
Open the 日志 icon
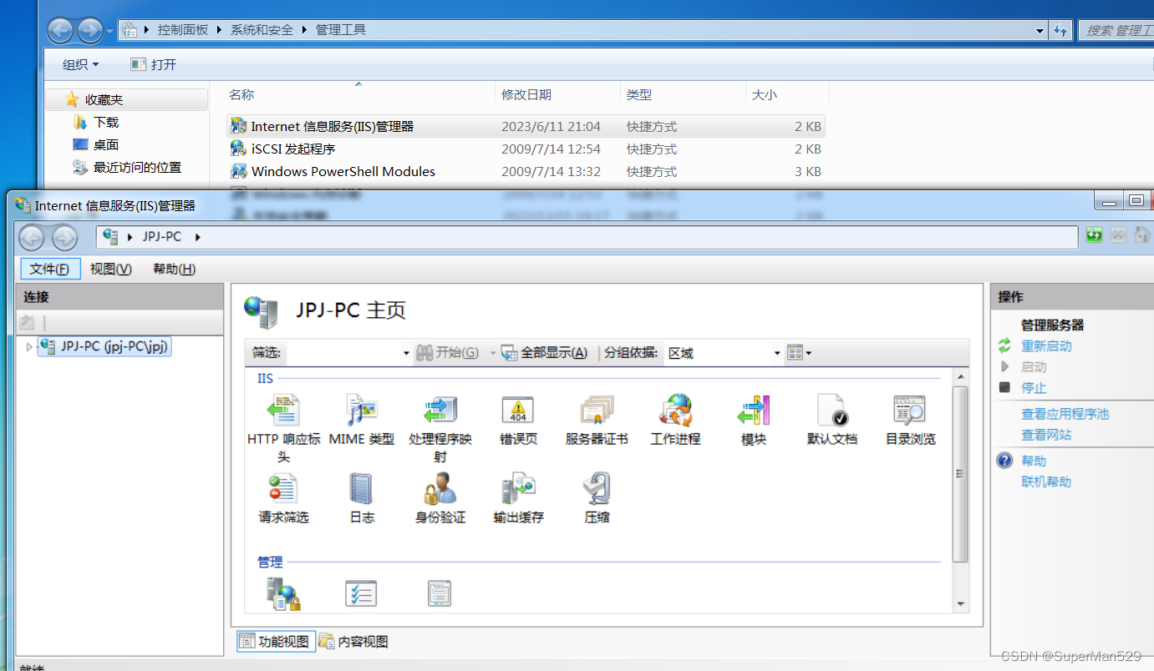[x=362, y=489]
